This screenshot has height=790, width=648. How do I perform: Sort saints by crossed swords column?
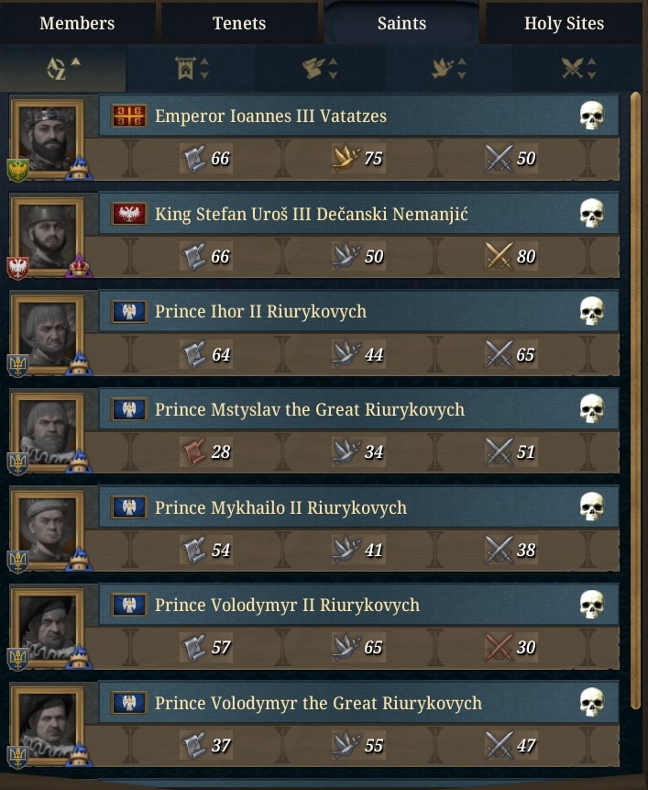[578, 68]
